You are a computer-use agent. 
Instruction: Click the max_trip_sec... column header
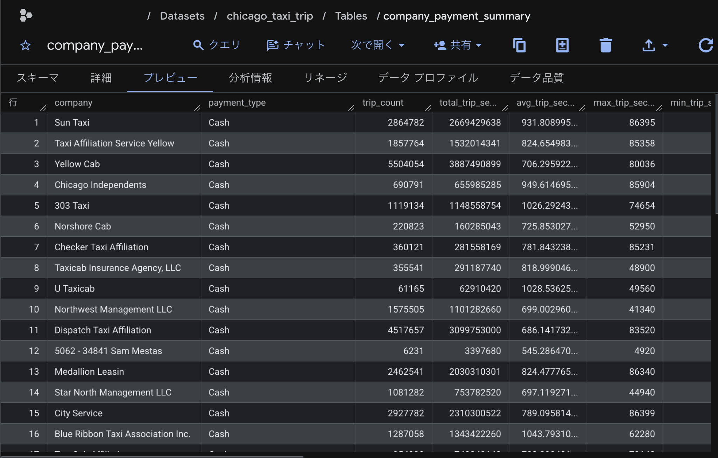[x=624, y=102]
